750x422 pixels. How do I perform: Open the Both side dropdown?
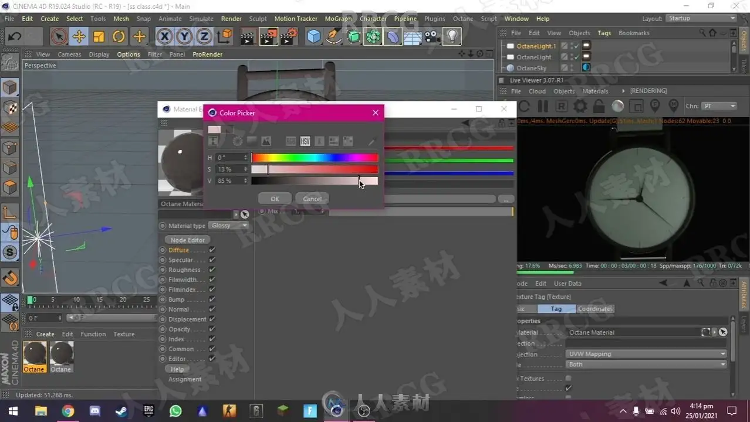647,365
